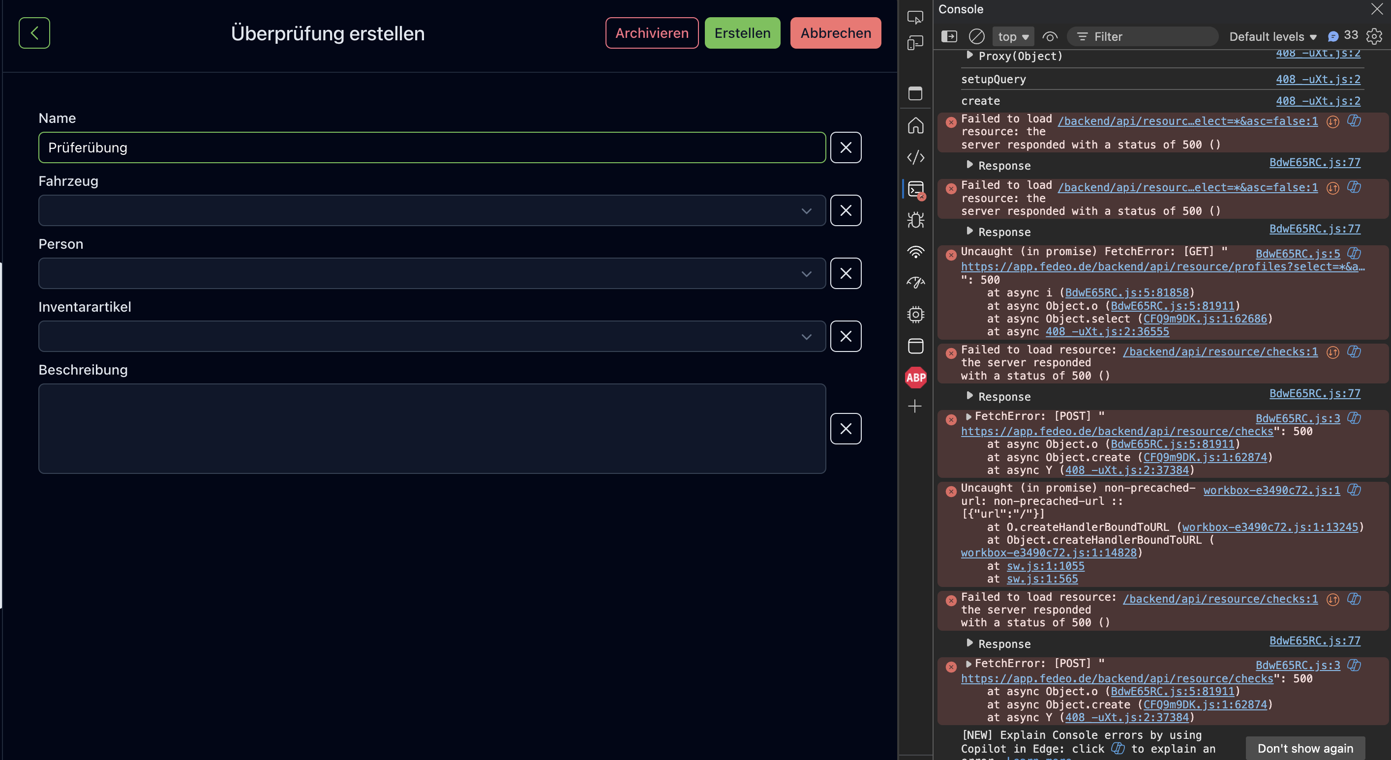
Task: Open the Performance gauge icon tool
Action: point(916,282)
